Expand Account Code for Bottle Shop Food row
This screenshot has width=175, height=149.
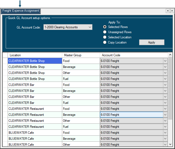(165, 61)
